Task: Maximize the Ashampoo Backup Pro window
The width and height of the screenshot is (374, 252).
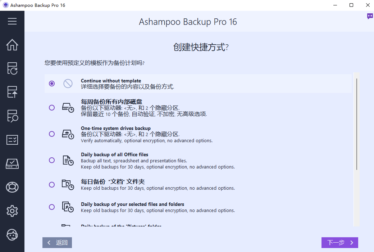Action: pyautogui.click(x=351, y=5)
